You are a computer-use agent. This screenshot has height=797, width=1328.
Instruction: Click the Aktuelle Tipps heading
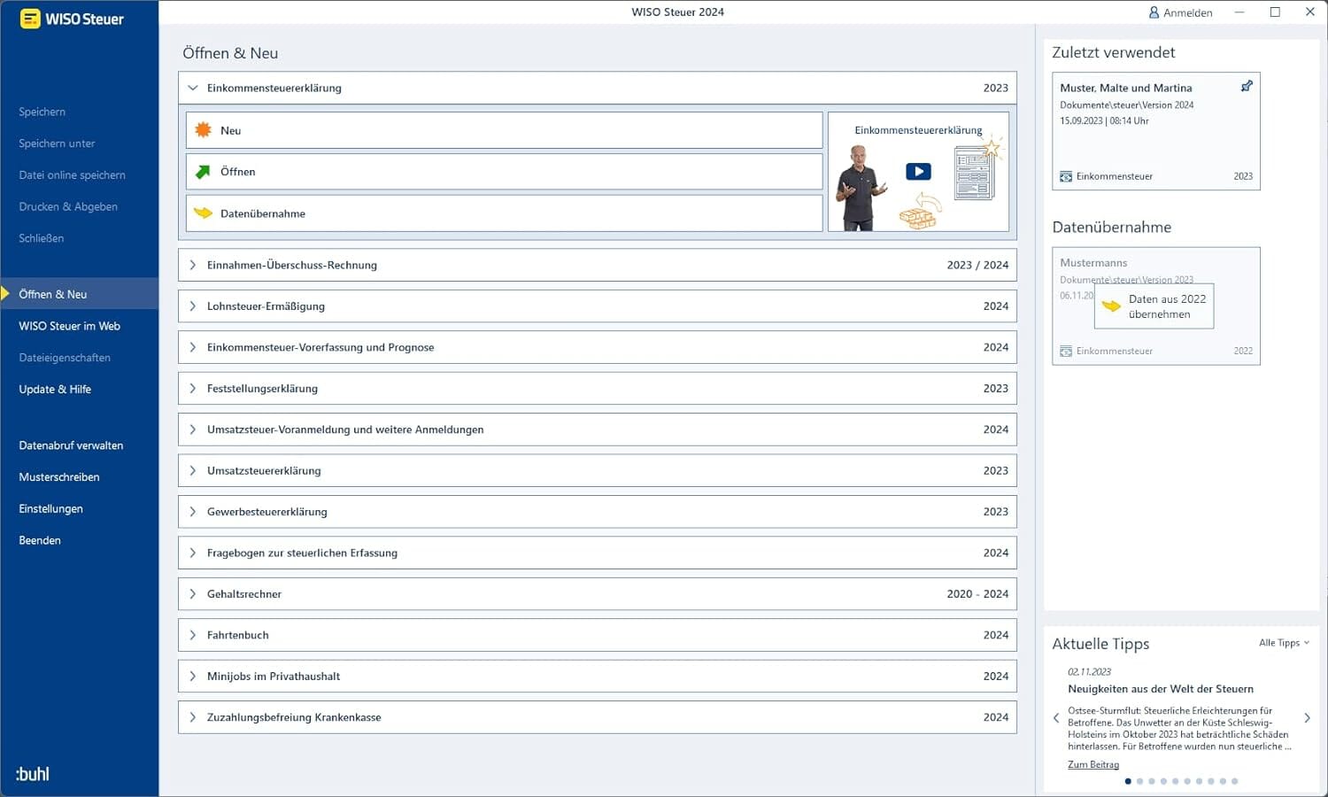1100,644
